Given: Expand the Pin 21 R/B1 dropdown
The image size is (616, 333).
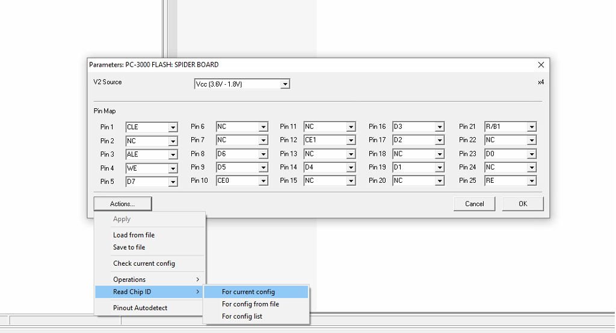Looking at the screenshot, I should point(531,127).
